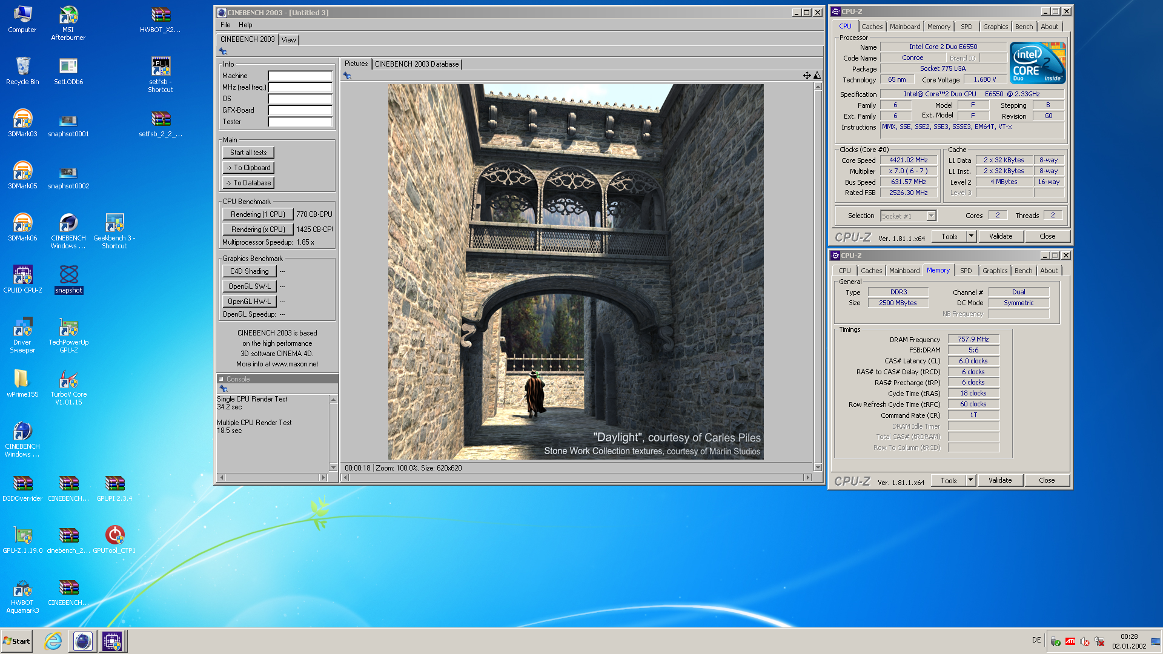Switch to the CINEBENCH 2003 Database tab

[x=417, y=64]
